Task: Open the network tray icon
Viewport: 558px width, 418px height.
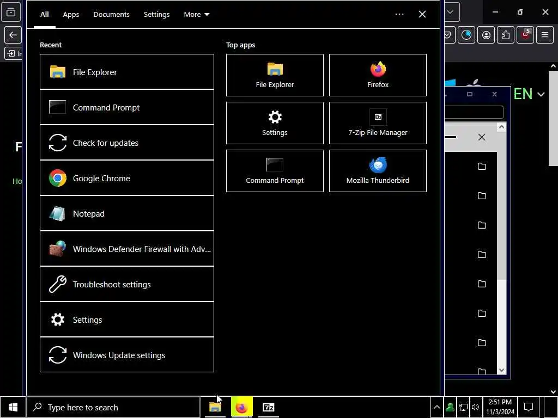Action: [463, 407]
